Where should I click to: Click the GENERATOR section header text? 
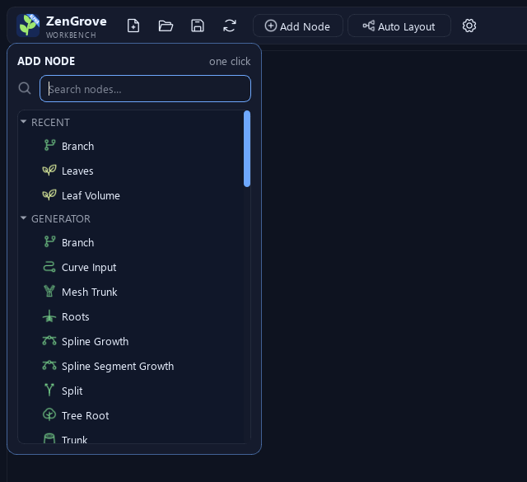point(61,218)
